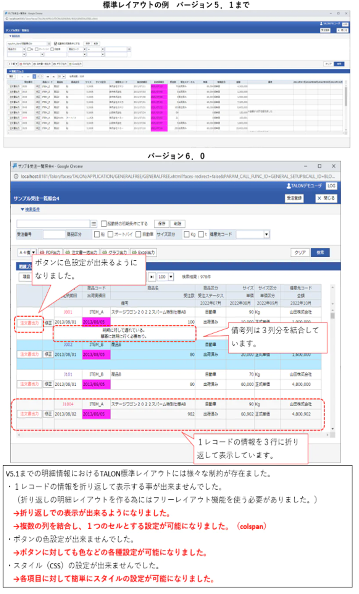Screen dimensions: 359x594
Task: Click the PDF出力 printer button
Action: (x=50, y=252)
